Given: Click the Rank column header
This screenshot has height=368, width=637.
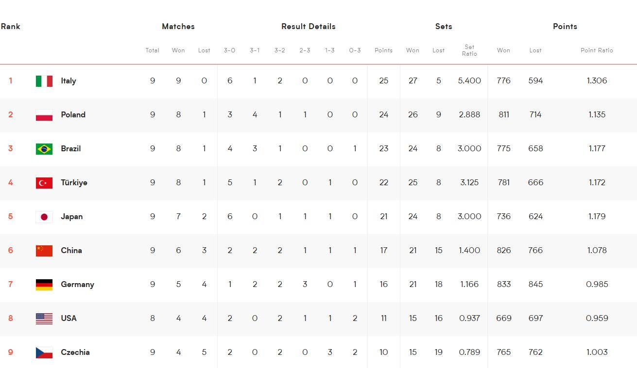Looking at the screenshot, I should click(10, 27).
